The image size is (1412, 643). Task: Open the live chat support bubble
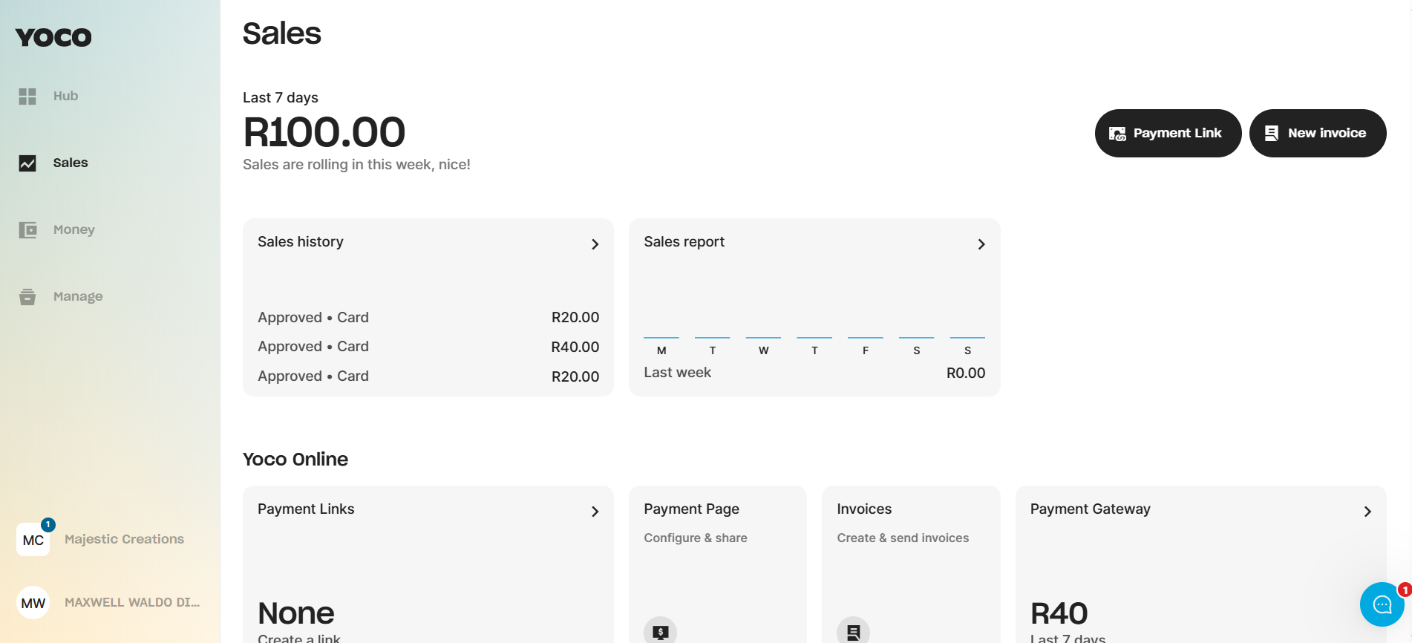[x=1382, y=604]
